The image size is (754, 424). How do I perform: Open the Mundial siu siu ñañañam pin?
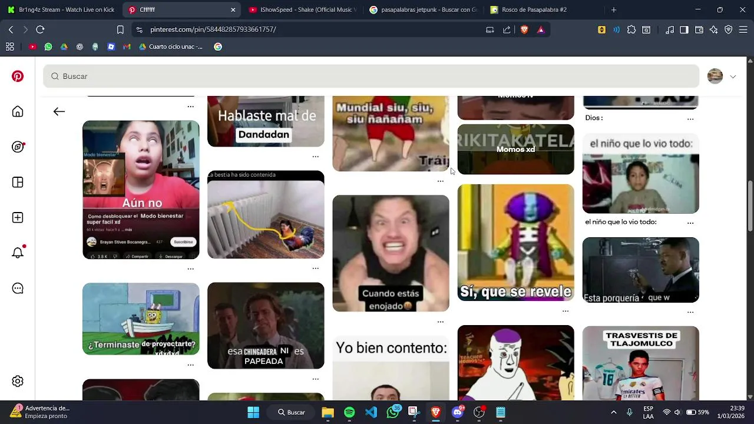[391, 134]
